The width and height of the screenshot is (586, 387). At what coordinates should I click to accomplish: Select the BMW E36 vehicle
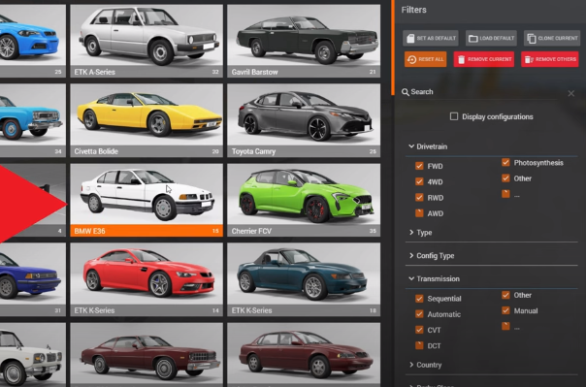click(146, 200)
